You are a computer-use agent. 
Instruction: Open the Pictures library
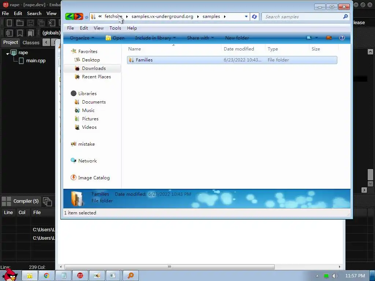[90, 119]
